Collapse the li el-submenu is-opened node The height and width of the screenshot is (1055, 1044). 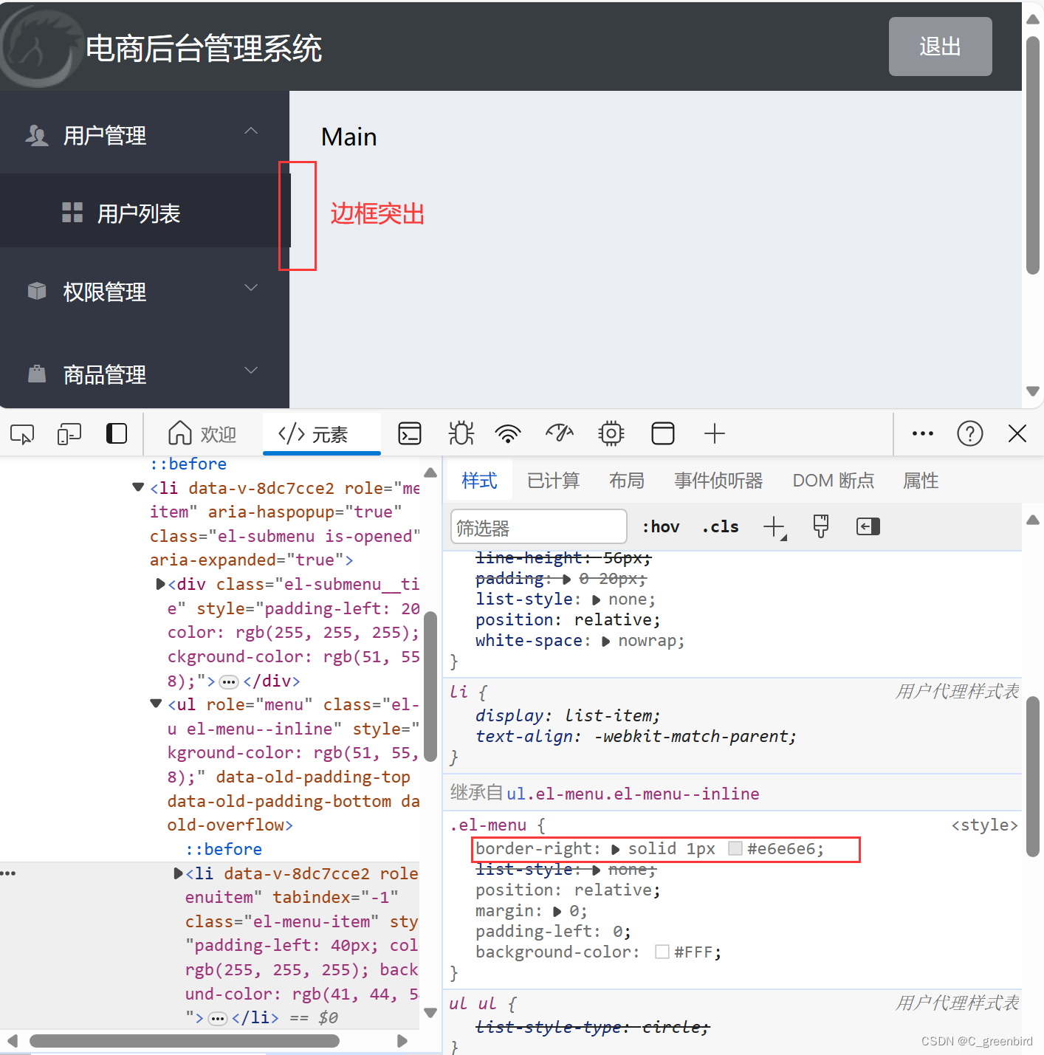[x=138, y=487]
